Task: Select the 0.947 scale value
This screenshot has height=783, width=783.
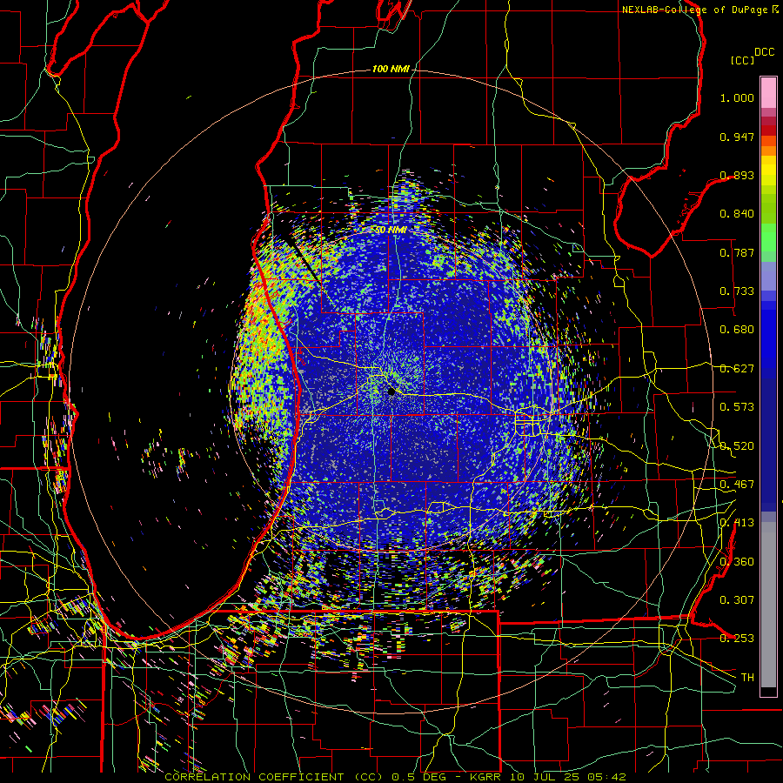Action: pyautogui.click(x=737, y=137)
